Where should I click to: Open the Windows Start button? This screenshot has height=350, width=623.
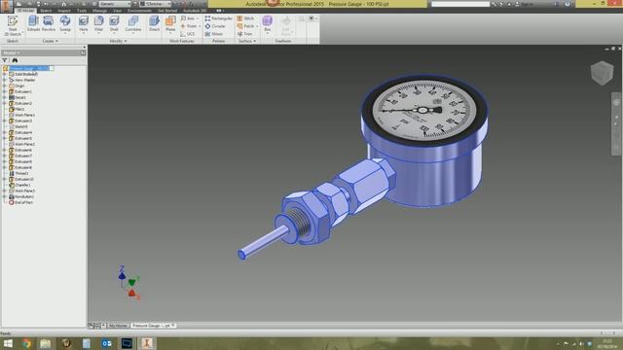click(x=8, y=343)
